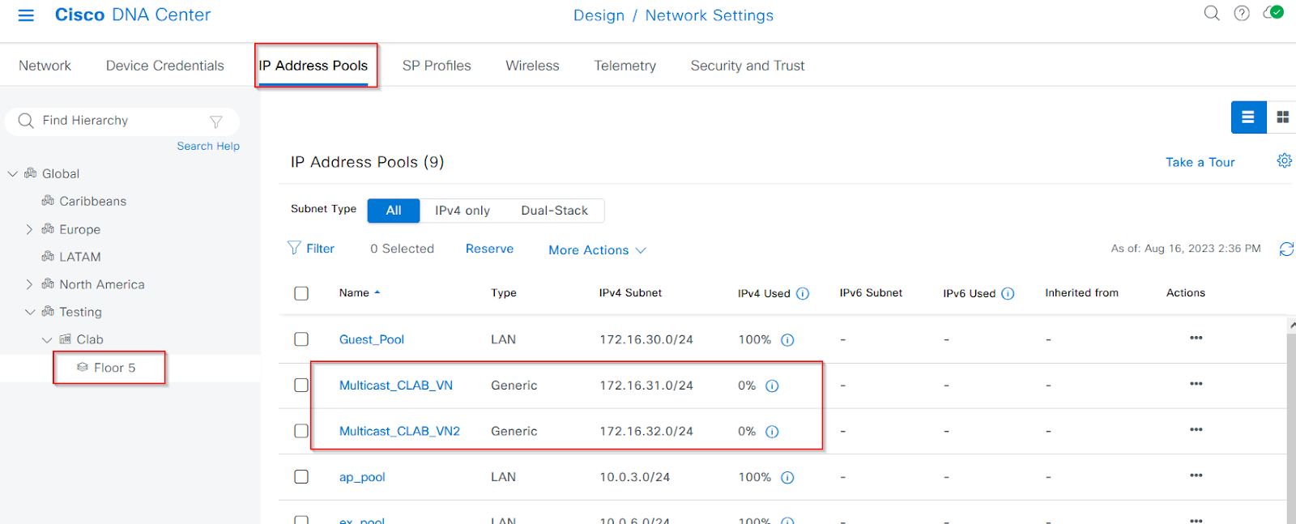The width and height of the screenshot is (1296, 524).
Task: Click the global search magnifier icon
Action: click(x=1212, y=13)
